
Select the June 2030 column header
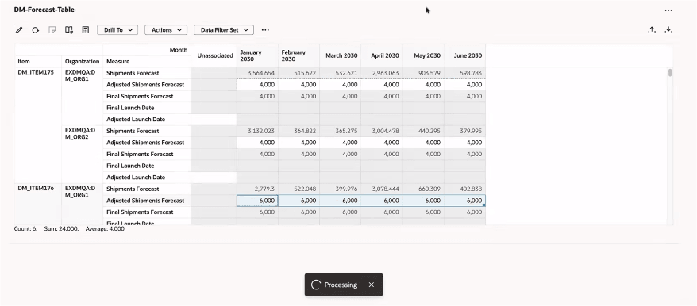pos(465,55)
